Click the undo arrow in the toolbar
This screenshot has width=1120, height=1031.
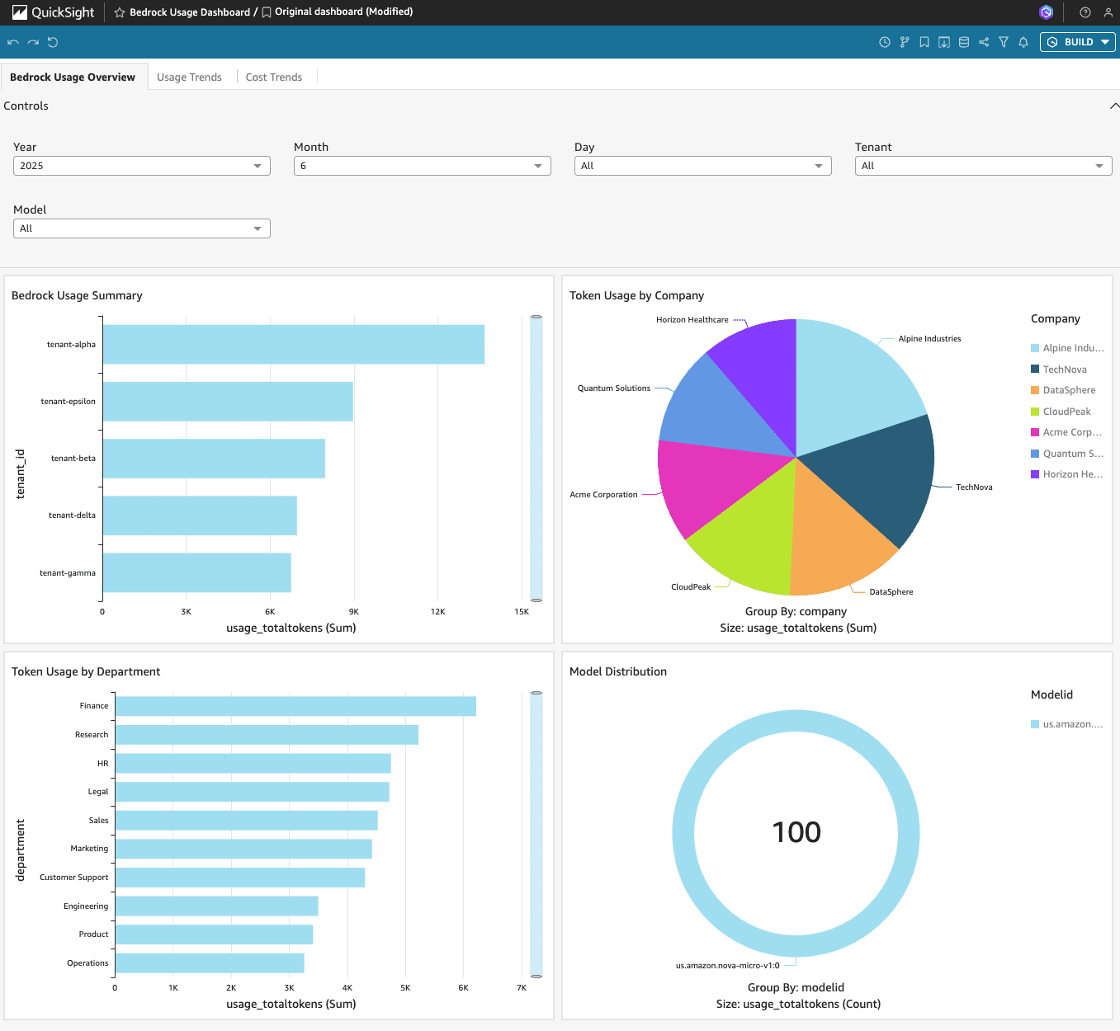[13, 42]
